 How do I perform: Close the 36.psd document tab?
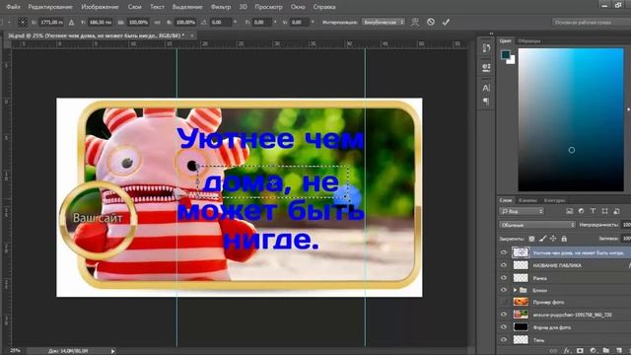(192, 35)
